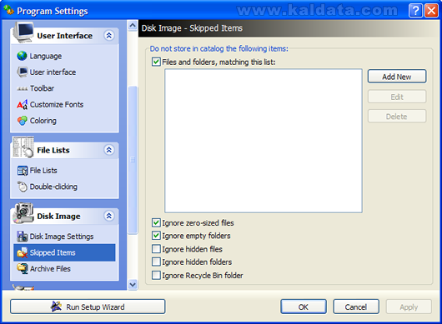Image resolution: width=442 pixels, height=324 pixels.
Task: Click the Customize Fonts letter icon
Action: [22, 104]
